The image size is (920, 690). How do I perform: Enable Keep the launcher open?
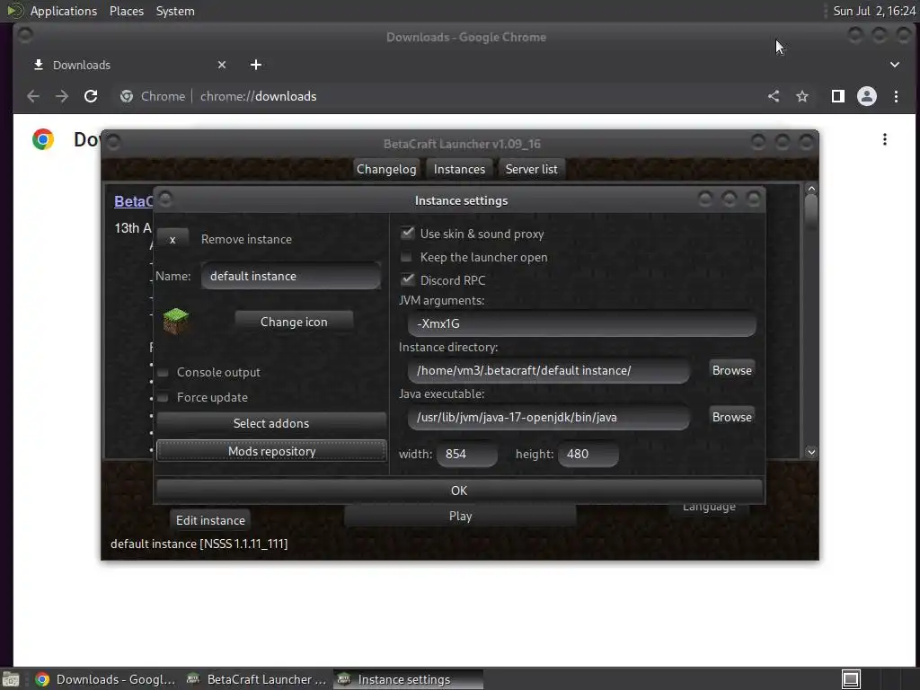pyautogui.click(x=406, y=257)
